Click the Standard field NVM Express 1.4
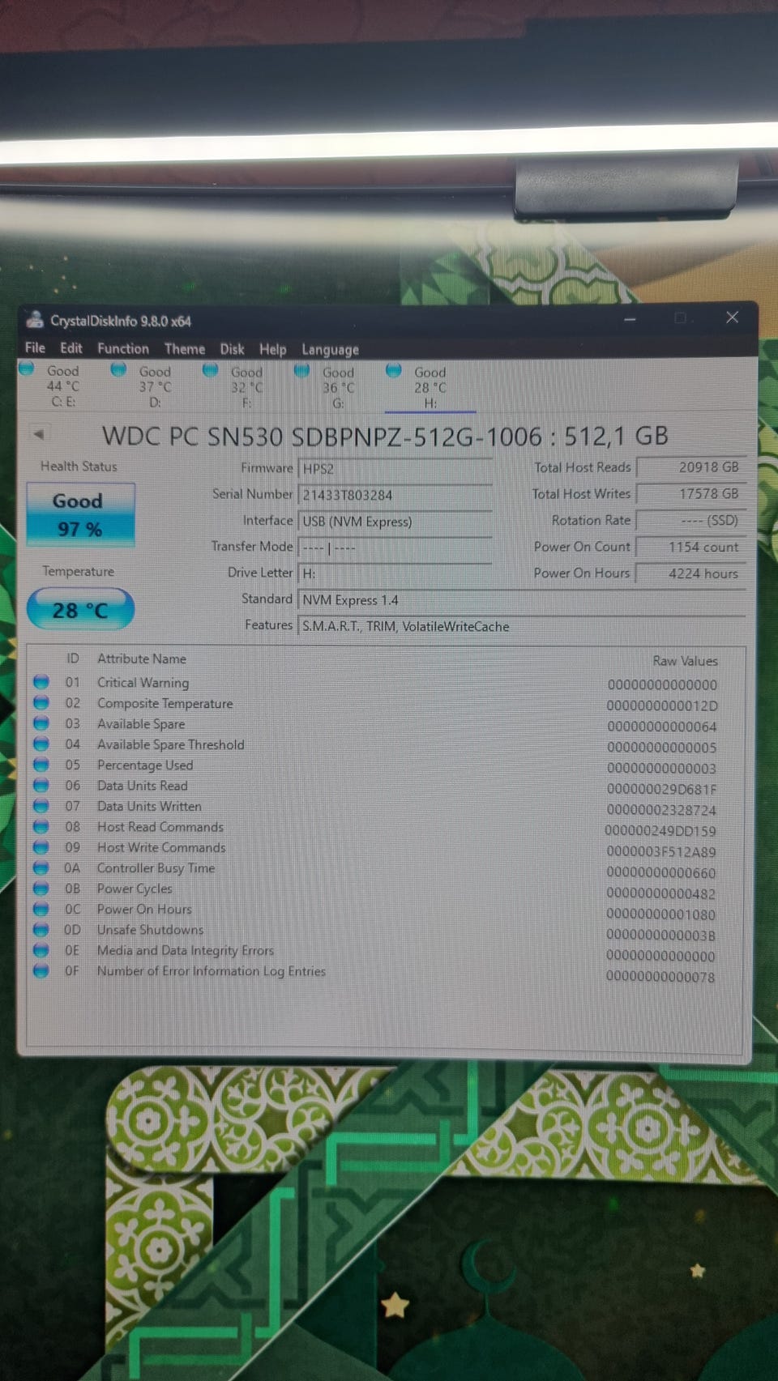This screenshot has height=1381, width=778. click(x=522, y=600)
